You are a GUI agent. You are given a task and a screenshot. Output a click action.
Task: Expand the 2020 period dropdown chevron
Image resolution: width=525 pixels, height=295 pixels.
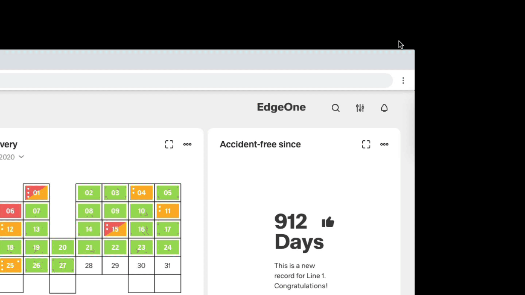[21, 157]
